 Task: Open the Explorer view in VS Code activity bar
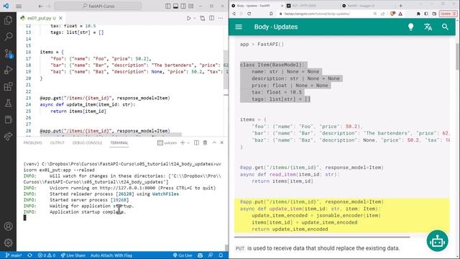(8, 20)
